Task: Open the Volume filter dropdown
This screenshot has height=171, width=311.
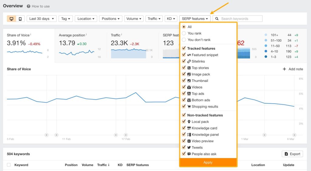Action: click(134, 19)
